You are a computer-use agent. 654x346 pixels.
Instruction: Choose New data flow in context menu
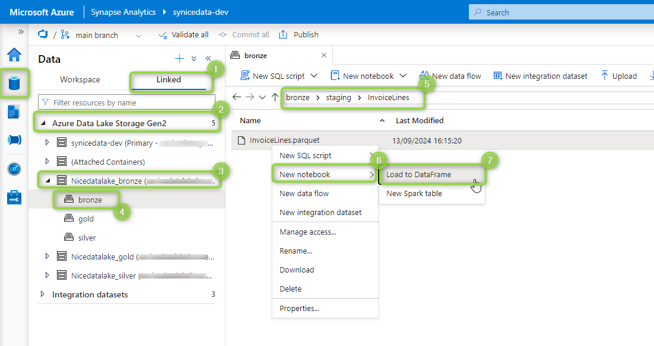[x=325, y=193]
